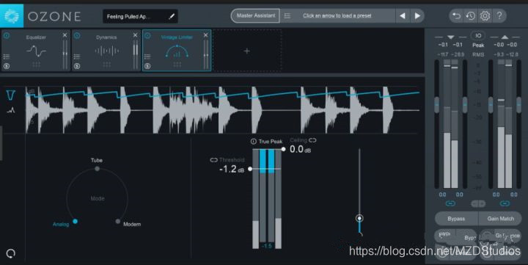Edit preset name with the pencil icon
The height and width of the screenshot is (265, 528).
[172, 16]
